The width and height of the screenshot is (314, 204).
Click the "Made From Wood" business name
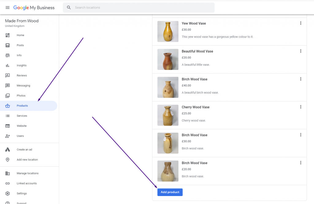pos(22,21)
